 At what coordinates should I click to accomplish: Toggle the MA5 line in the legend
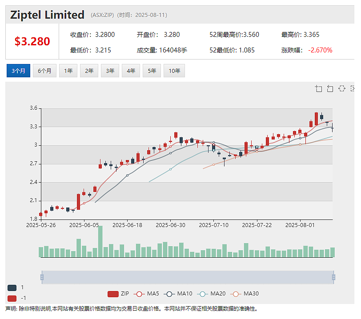(146, 294)
